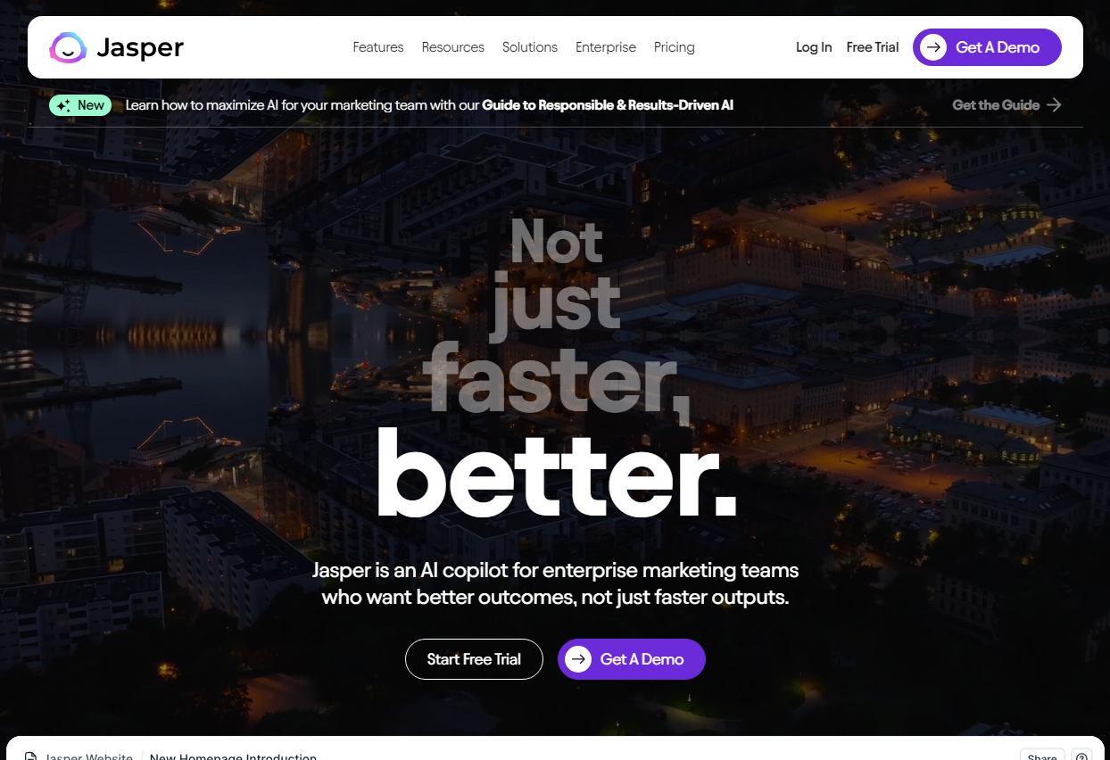Image resolution: width=1110 pixels, height=760 pixels.
Task: Go to the Enterprise page
Action: 606,47
